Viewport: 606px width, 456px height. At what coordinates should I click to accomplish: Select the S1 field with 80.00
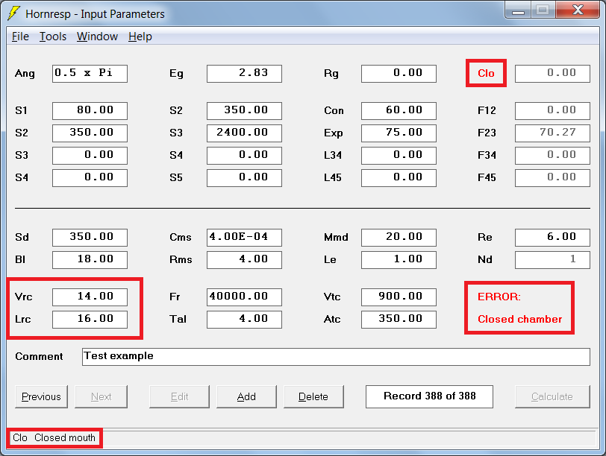(90, 111)
